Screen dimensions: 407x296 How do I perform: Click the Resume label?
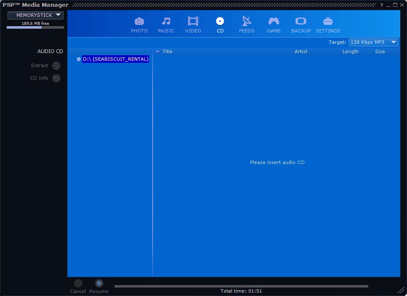pos(98,291)
